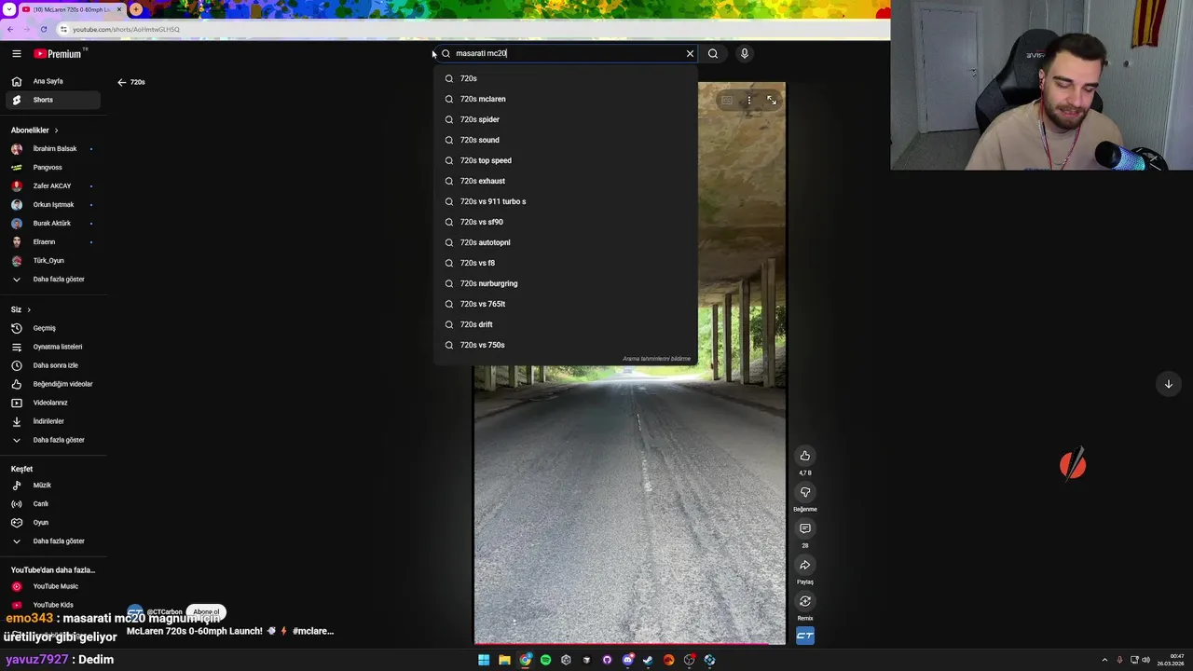
Task: Open Pangvoss subscription channel
Action: tap(53, 168)
